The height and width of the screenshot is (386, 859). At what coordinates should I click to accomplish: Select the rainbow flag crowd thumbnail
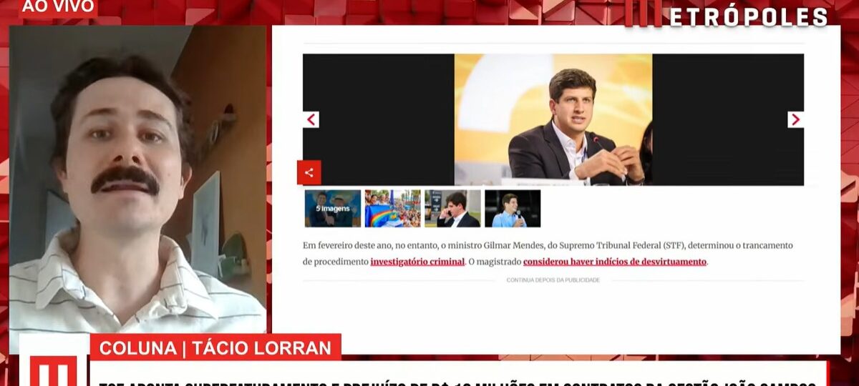392,208
